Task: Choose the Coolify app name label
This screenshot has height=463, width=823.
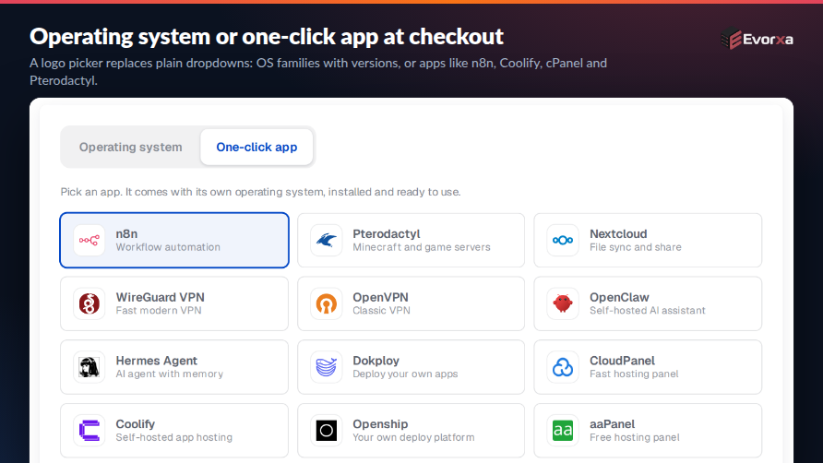Action: pos(136,424)
